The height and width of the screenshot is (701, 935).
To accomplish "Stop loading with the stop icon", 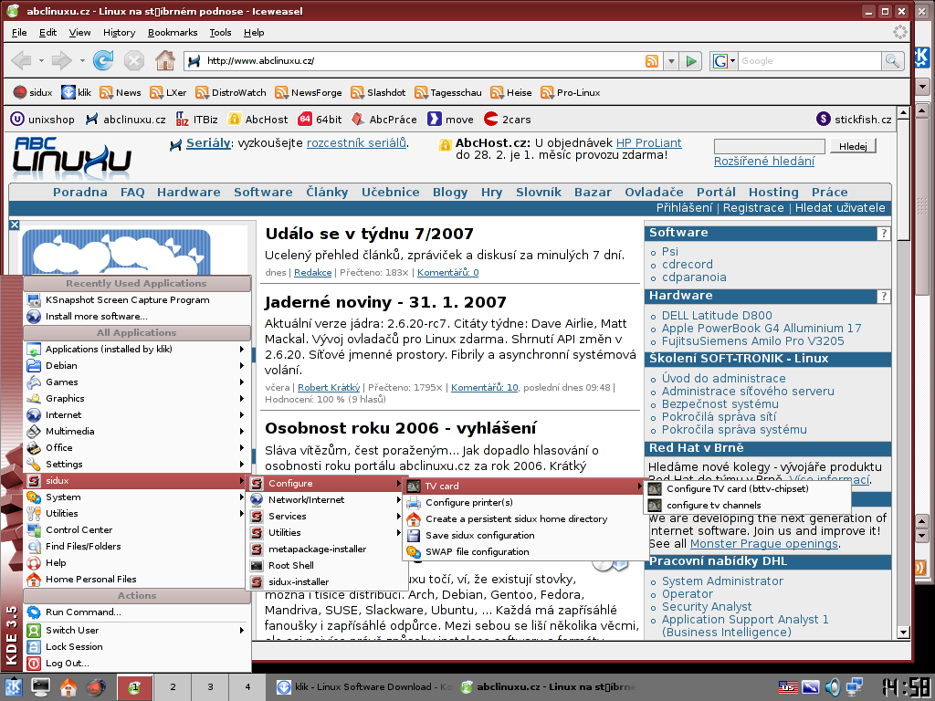I will click(134, 60).
